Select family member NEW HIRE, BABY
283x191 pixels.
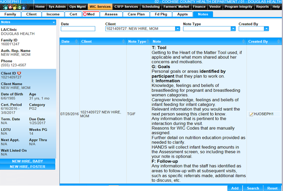click(x=28, y=161)
